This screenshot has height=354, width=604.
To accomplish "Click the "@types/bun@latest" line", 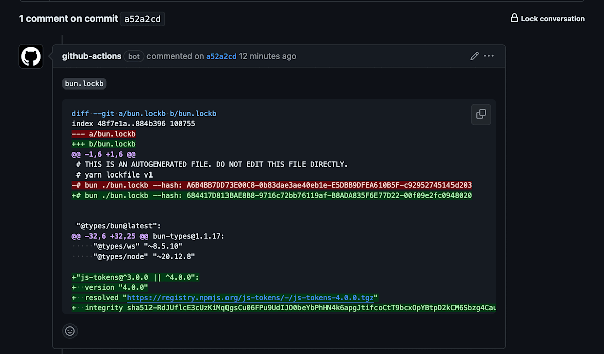I will [118, 226].
